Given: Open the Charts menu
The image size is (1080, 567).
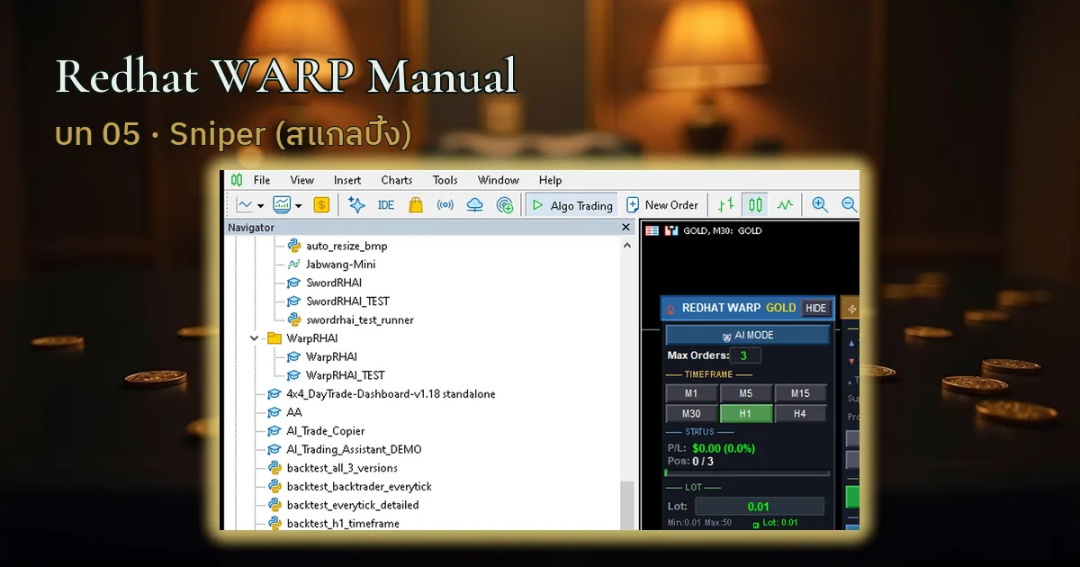Looking at the screenshot, I should [397, 180].
